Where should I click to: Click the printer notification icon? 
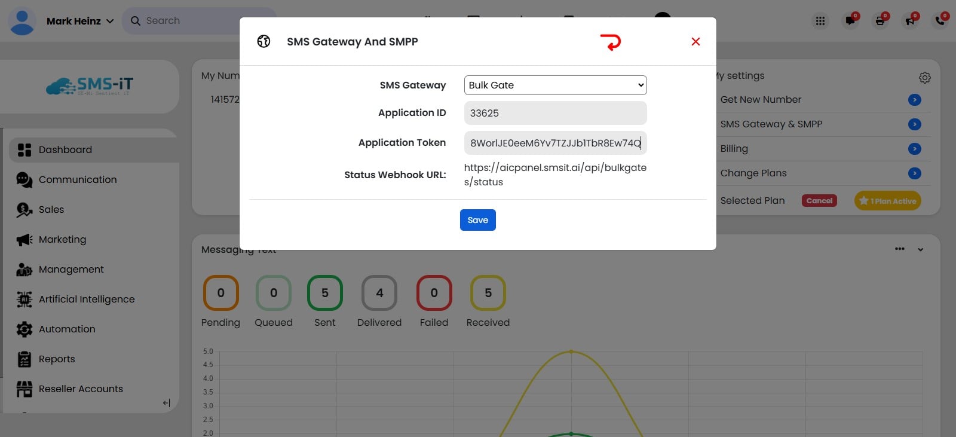880,21
